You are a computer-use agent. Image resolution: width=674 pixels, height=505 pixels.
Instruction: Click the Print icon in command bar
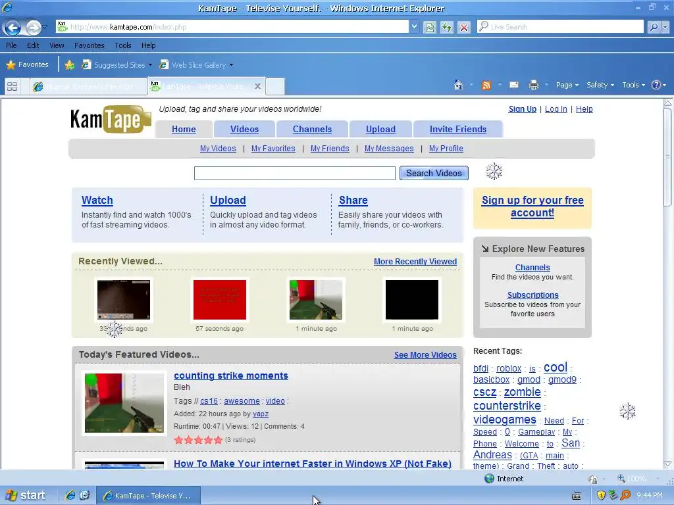coord(533,85)
